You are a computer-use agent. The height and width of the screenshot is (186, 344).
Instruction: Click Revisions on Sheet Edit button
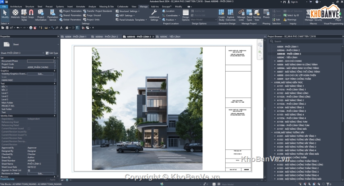click(x=40, y=173)
